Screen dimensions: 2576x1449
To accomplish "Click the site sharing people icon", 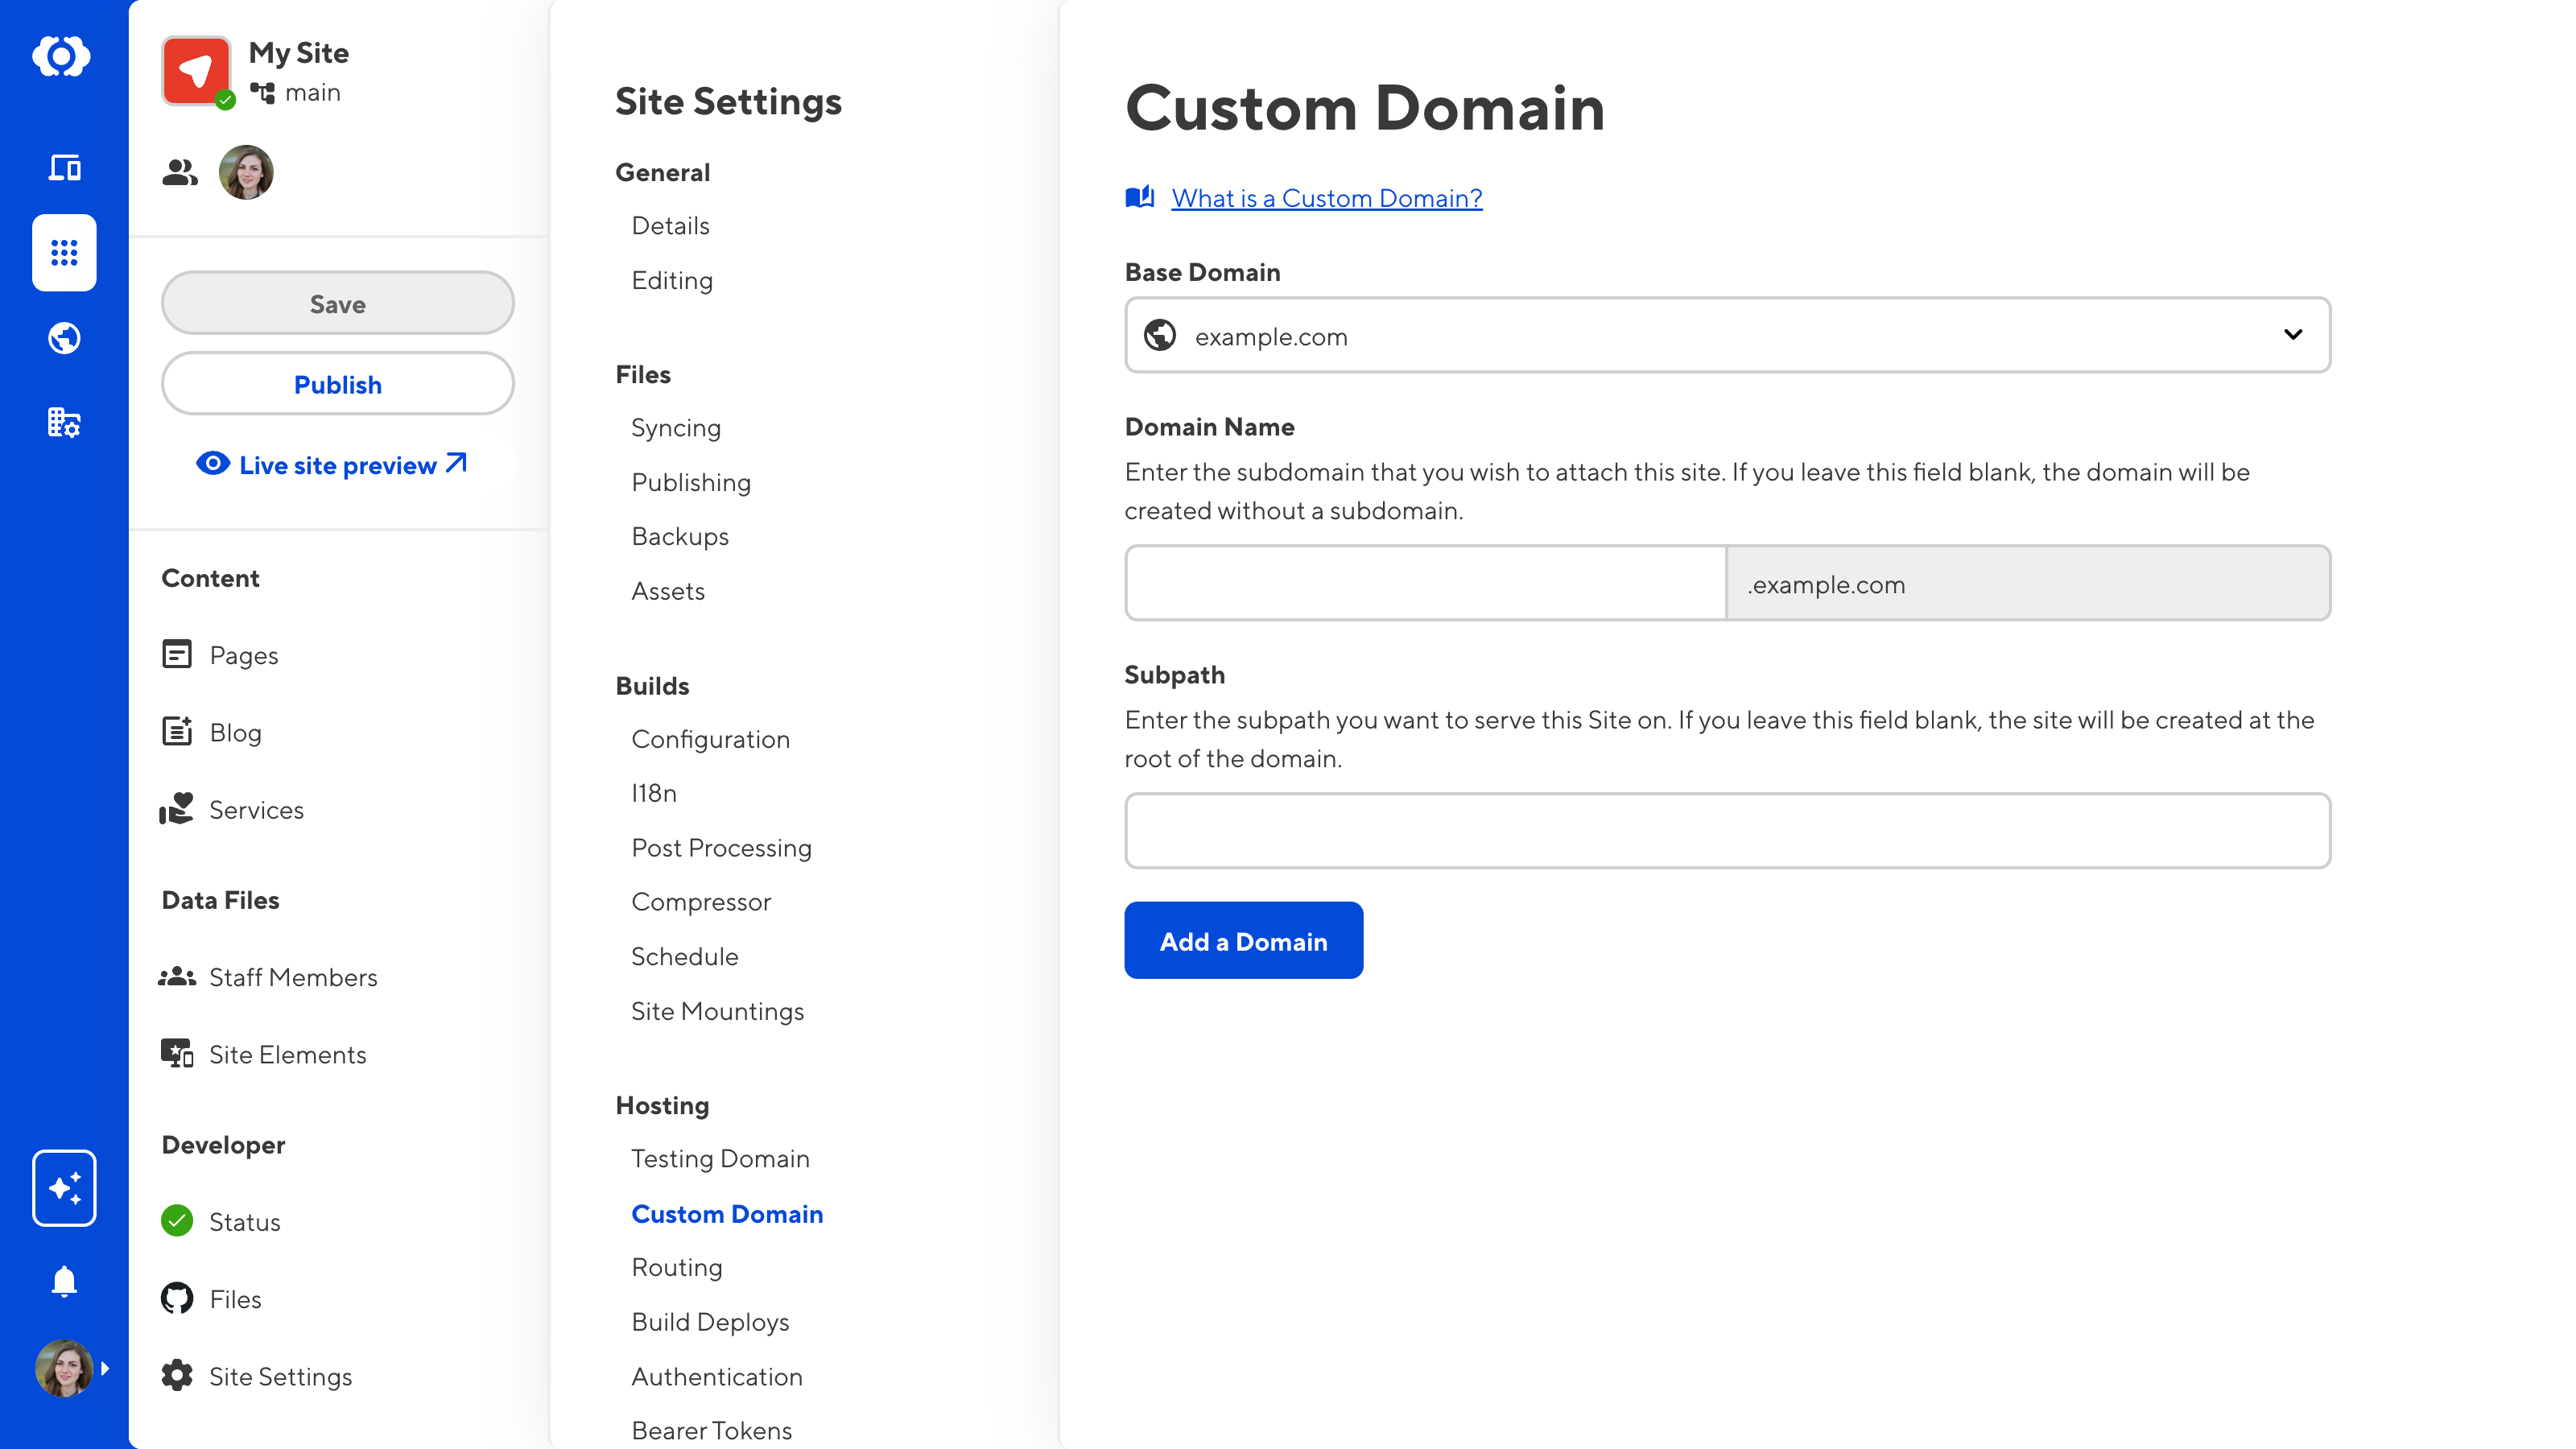I will 180,173.
